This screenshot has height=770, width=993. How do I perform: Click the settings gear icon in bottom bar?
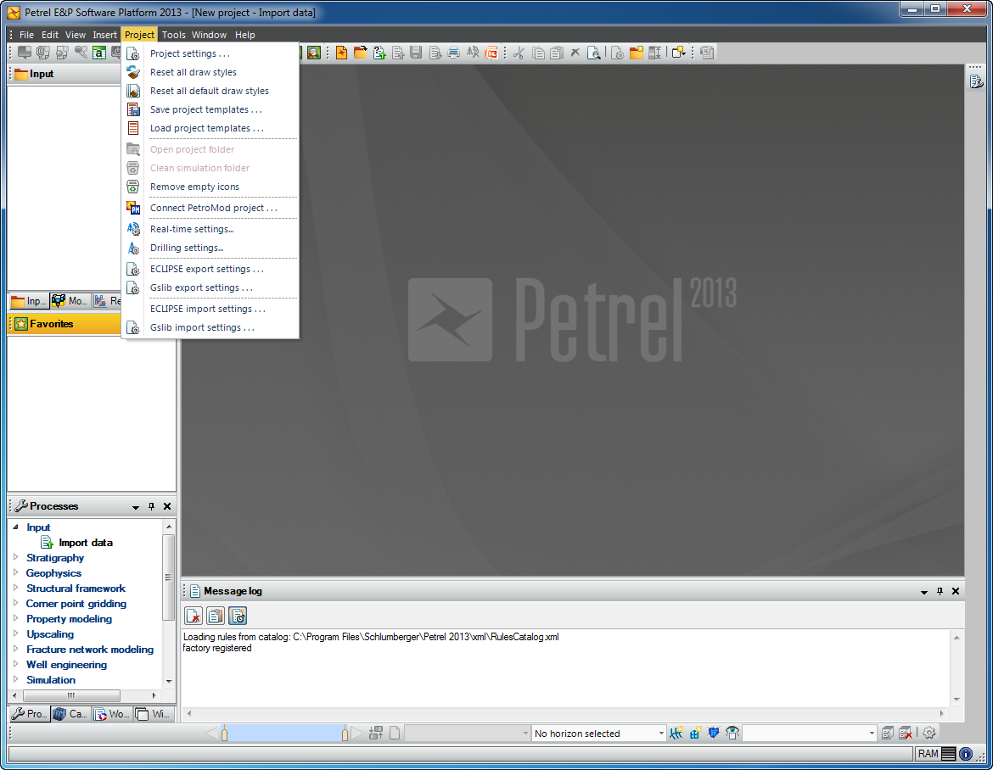[929, 733]
